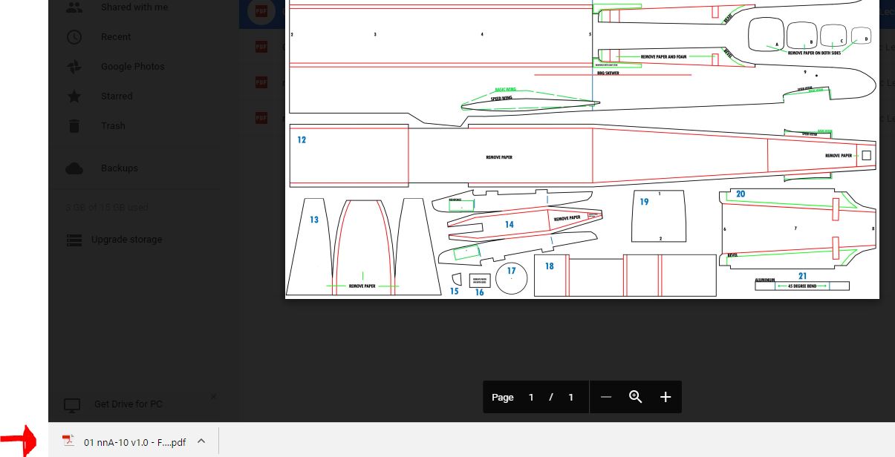895x457 pixels.
Task: Select the third PDF file icon in list
Action: pos(261,82)
